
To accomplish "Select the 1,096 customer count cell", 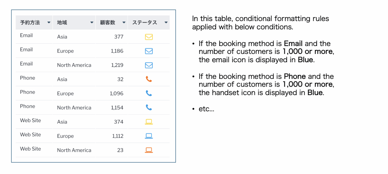I will [116, 93].
